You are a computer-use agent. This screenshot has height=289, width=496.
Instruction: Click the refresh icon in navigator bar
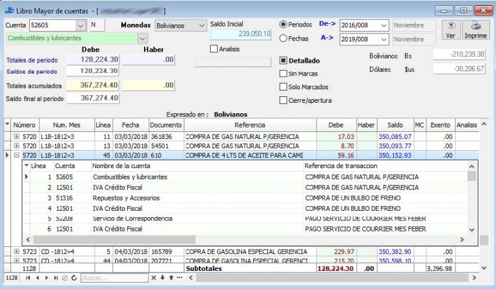74,277
